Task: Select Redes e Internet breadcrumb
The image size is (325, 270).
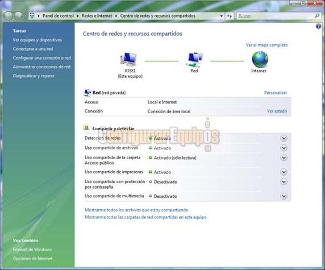Action: point(97,16)
